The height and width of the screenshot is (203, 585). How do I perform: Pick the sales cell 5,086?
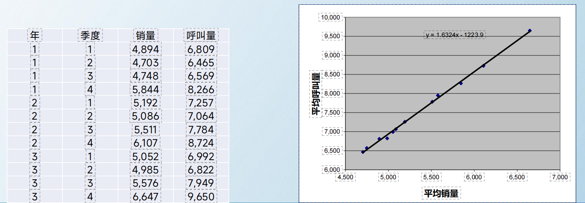pyautogui.click(x=146, y=116)
